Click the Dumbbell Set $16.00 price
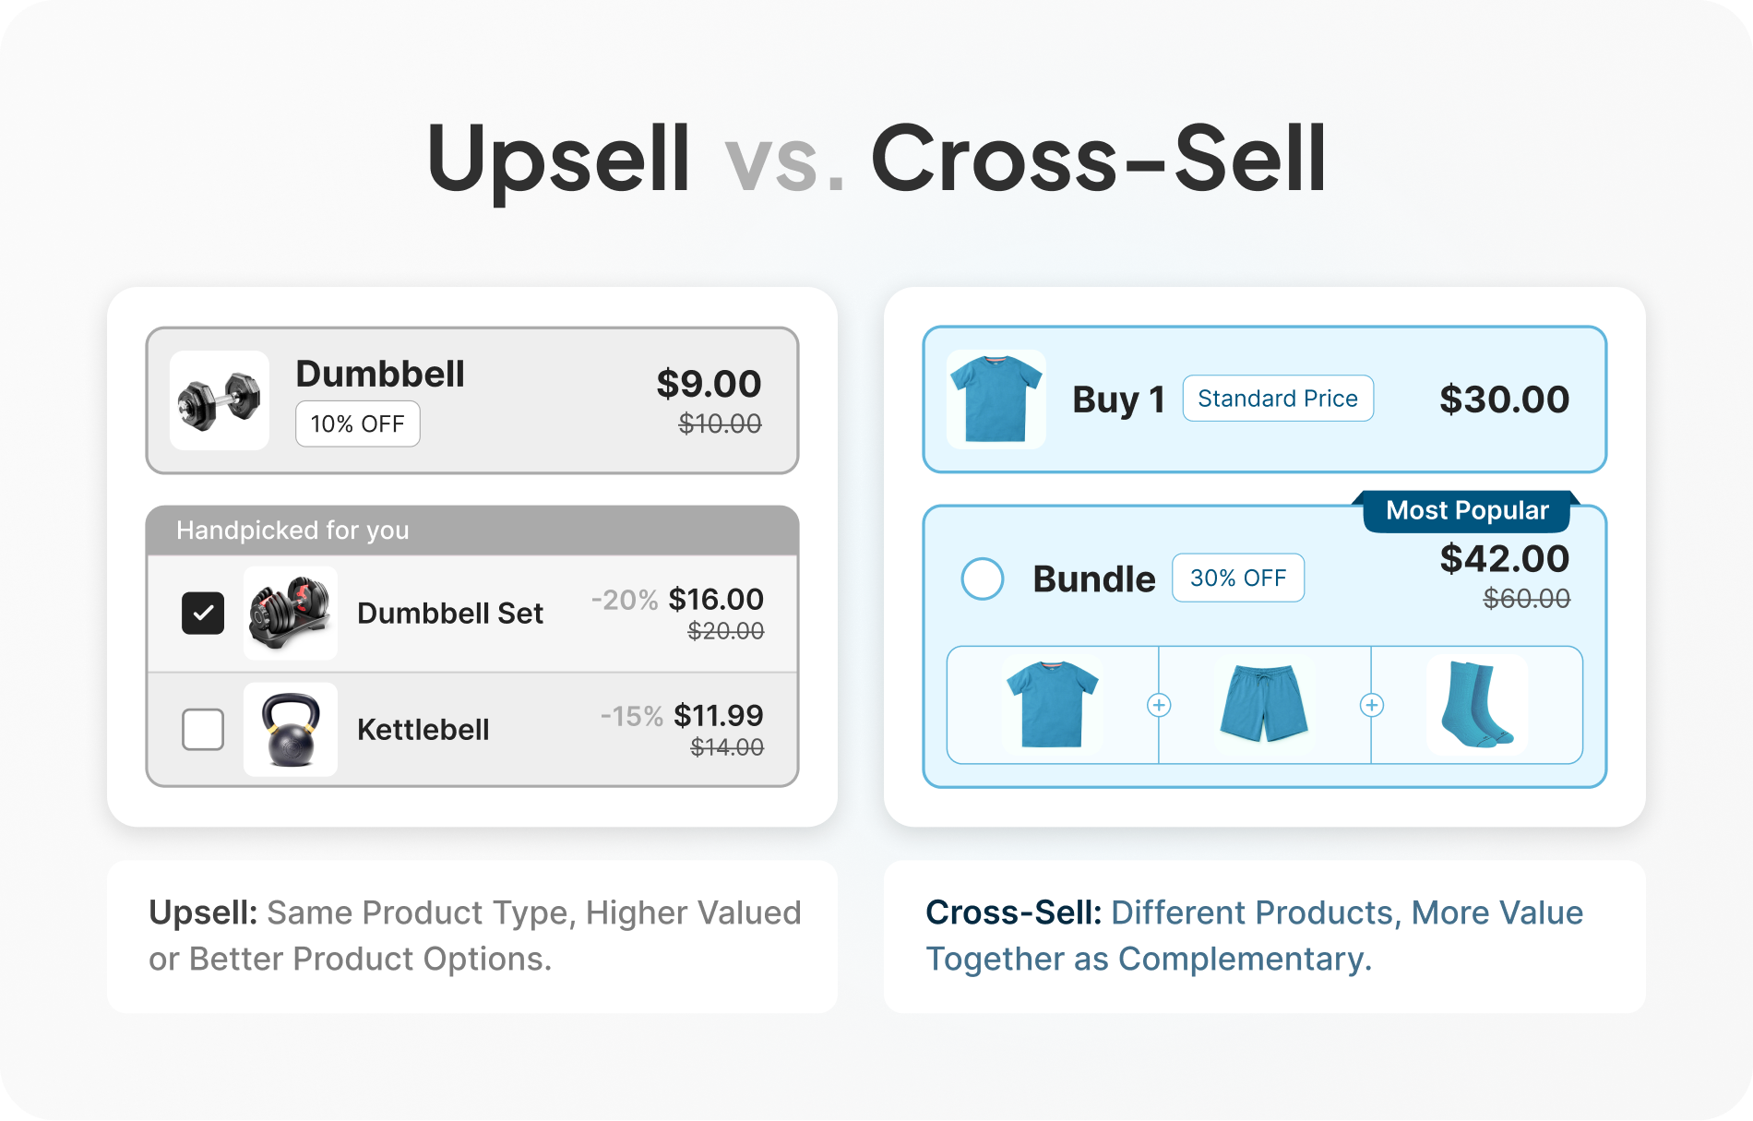1753x1121 pixels. pyautogui.click(x=716, y=599)
